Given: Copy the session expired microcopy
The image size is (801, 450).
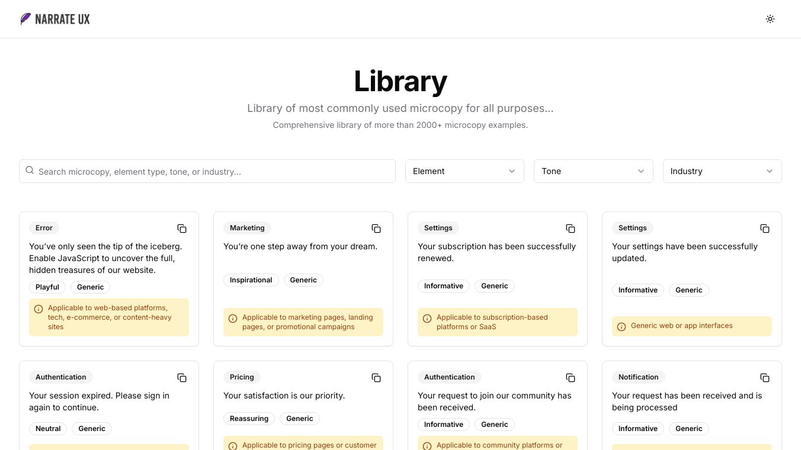Looking at the screenshot, I should click(182, 378).
